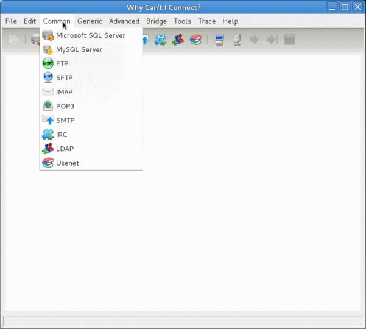Select the SMTP menu entry

click(91, 121)
